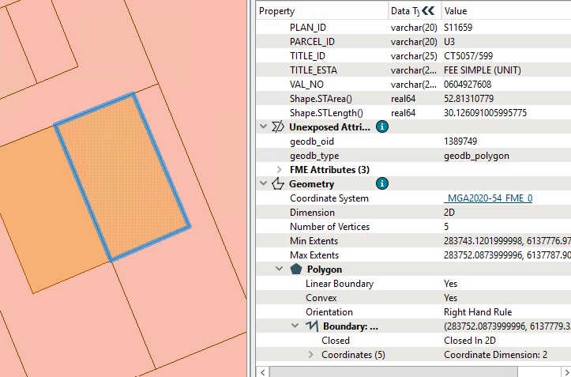Viewport: 571px width, 377px height.
Task: Click the value geodb_polygon
Action: [476, 156]
